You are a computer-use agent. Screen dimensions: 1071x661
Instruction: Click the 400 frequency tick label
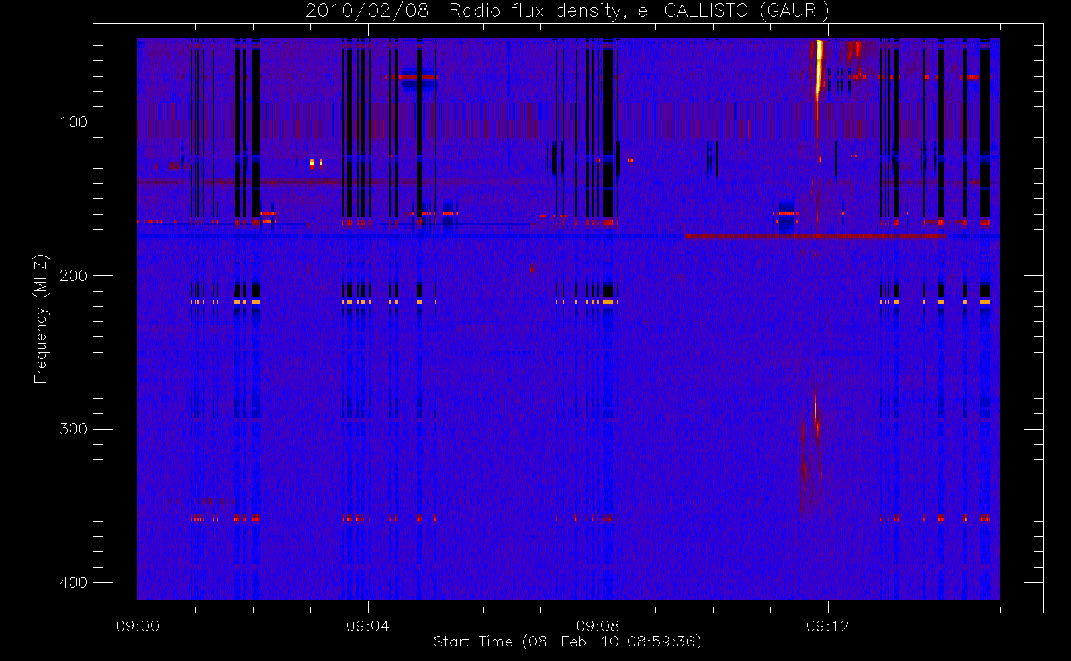73,582
